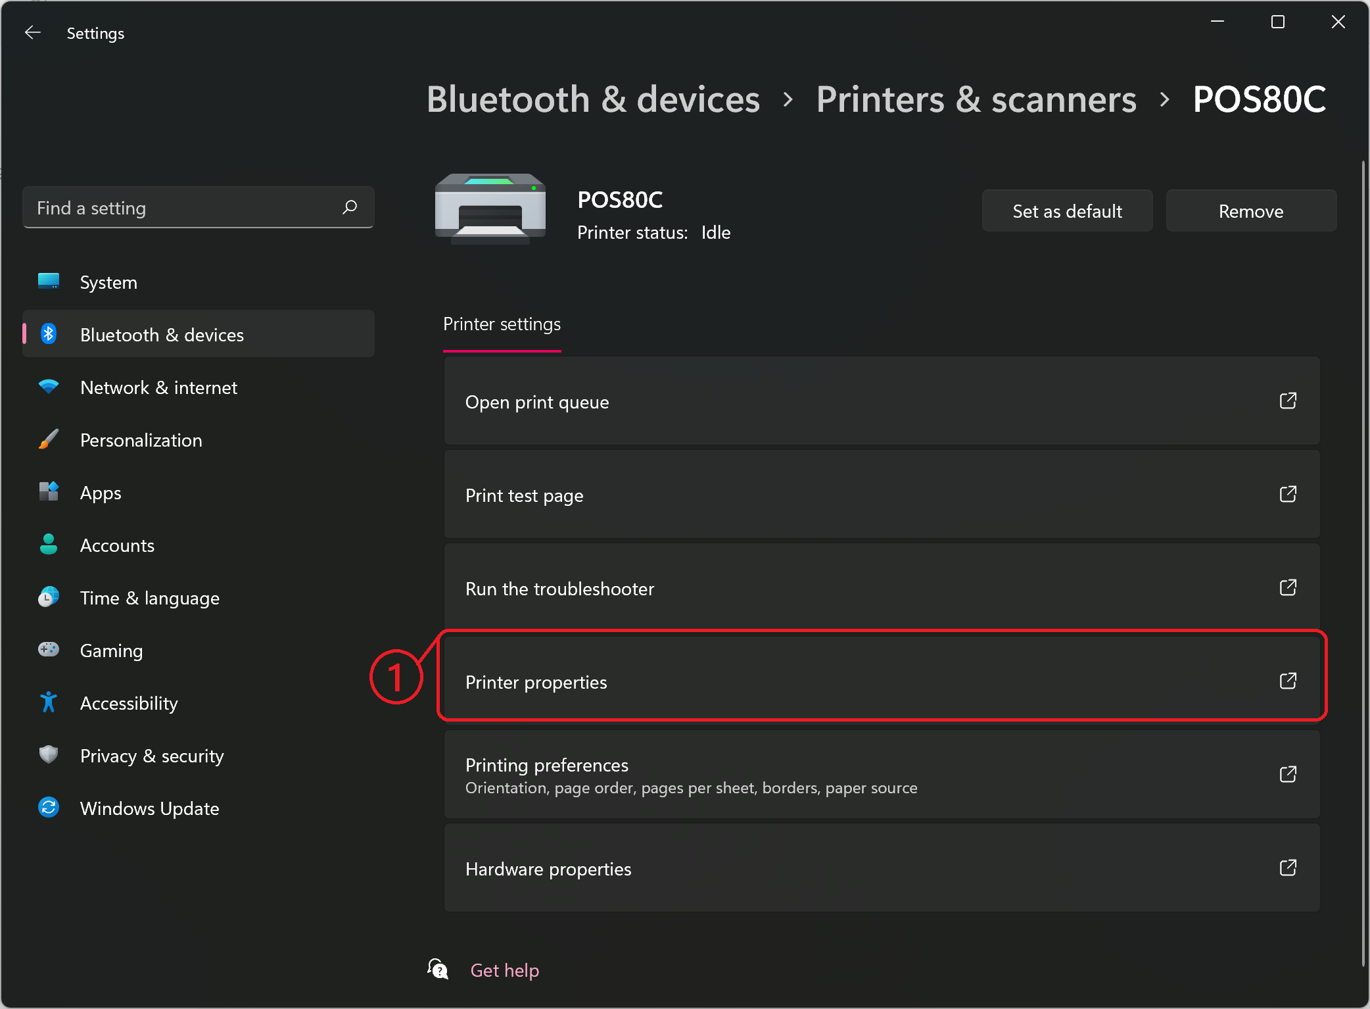
Task: Click the Gaming controller icon
Action: [x=49, y=650]
